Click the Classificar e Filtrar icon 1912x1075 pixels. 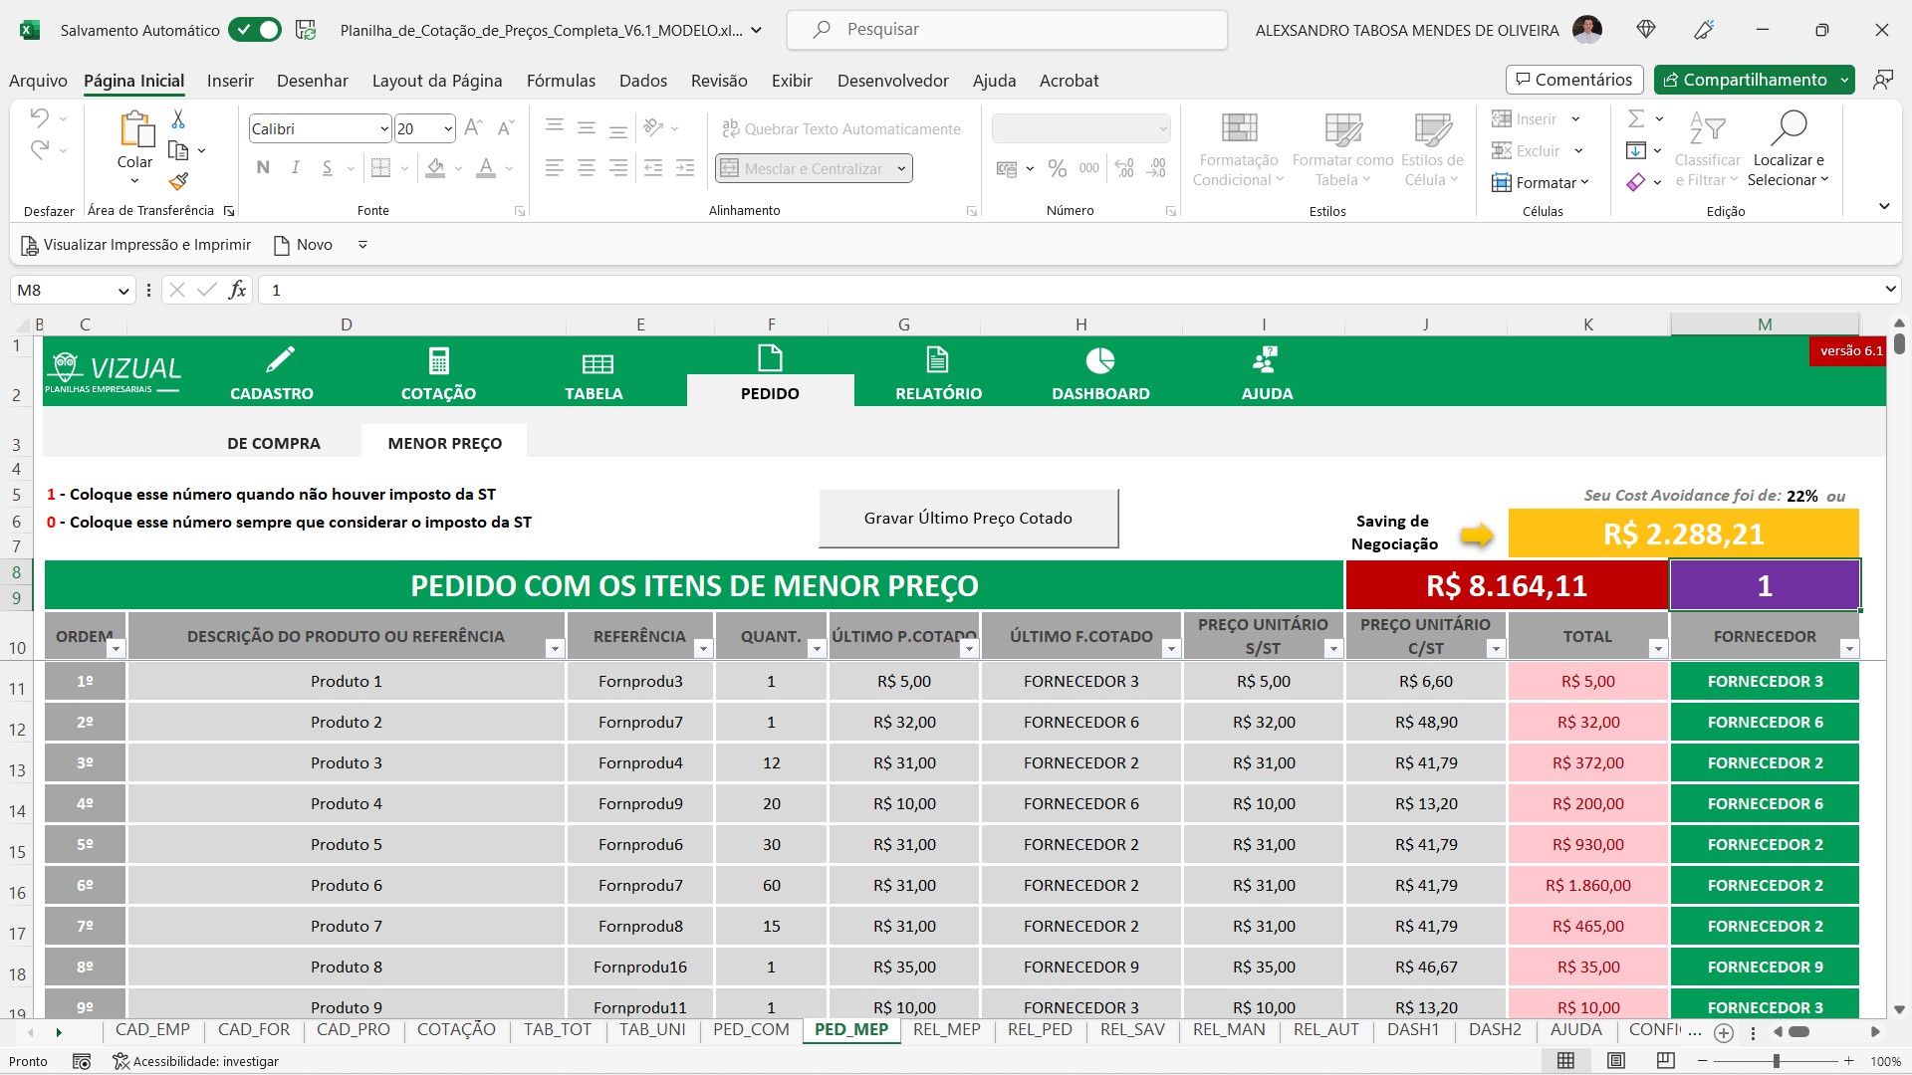pos(1707,127)
